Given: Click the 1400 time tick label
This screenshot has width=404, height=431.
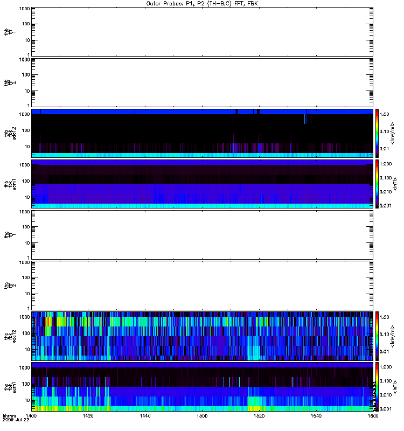Looking at the screenshot, I should [31, 416].
